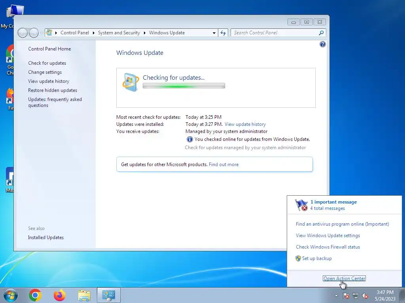Click the Refresh button in address bar
The height and width of the screenshot is (303, 405).
pos(223,33)
